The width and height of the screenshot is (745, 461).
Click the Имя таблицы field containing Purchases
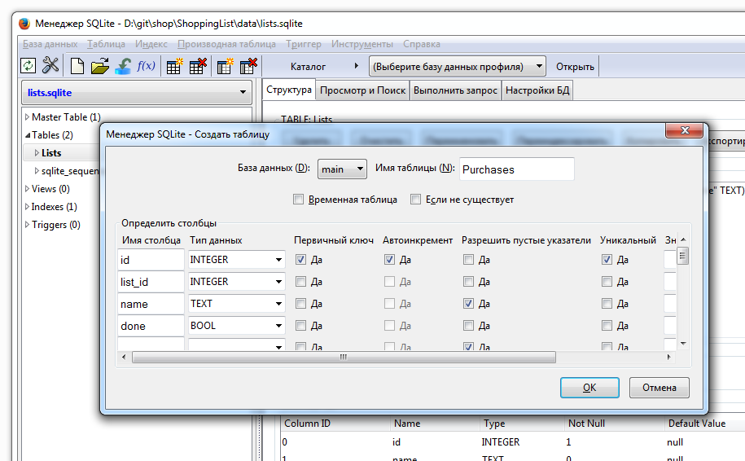click(x=516, y=169)
